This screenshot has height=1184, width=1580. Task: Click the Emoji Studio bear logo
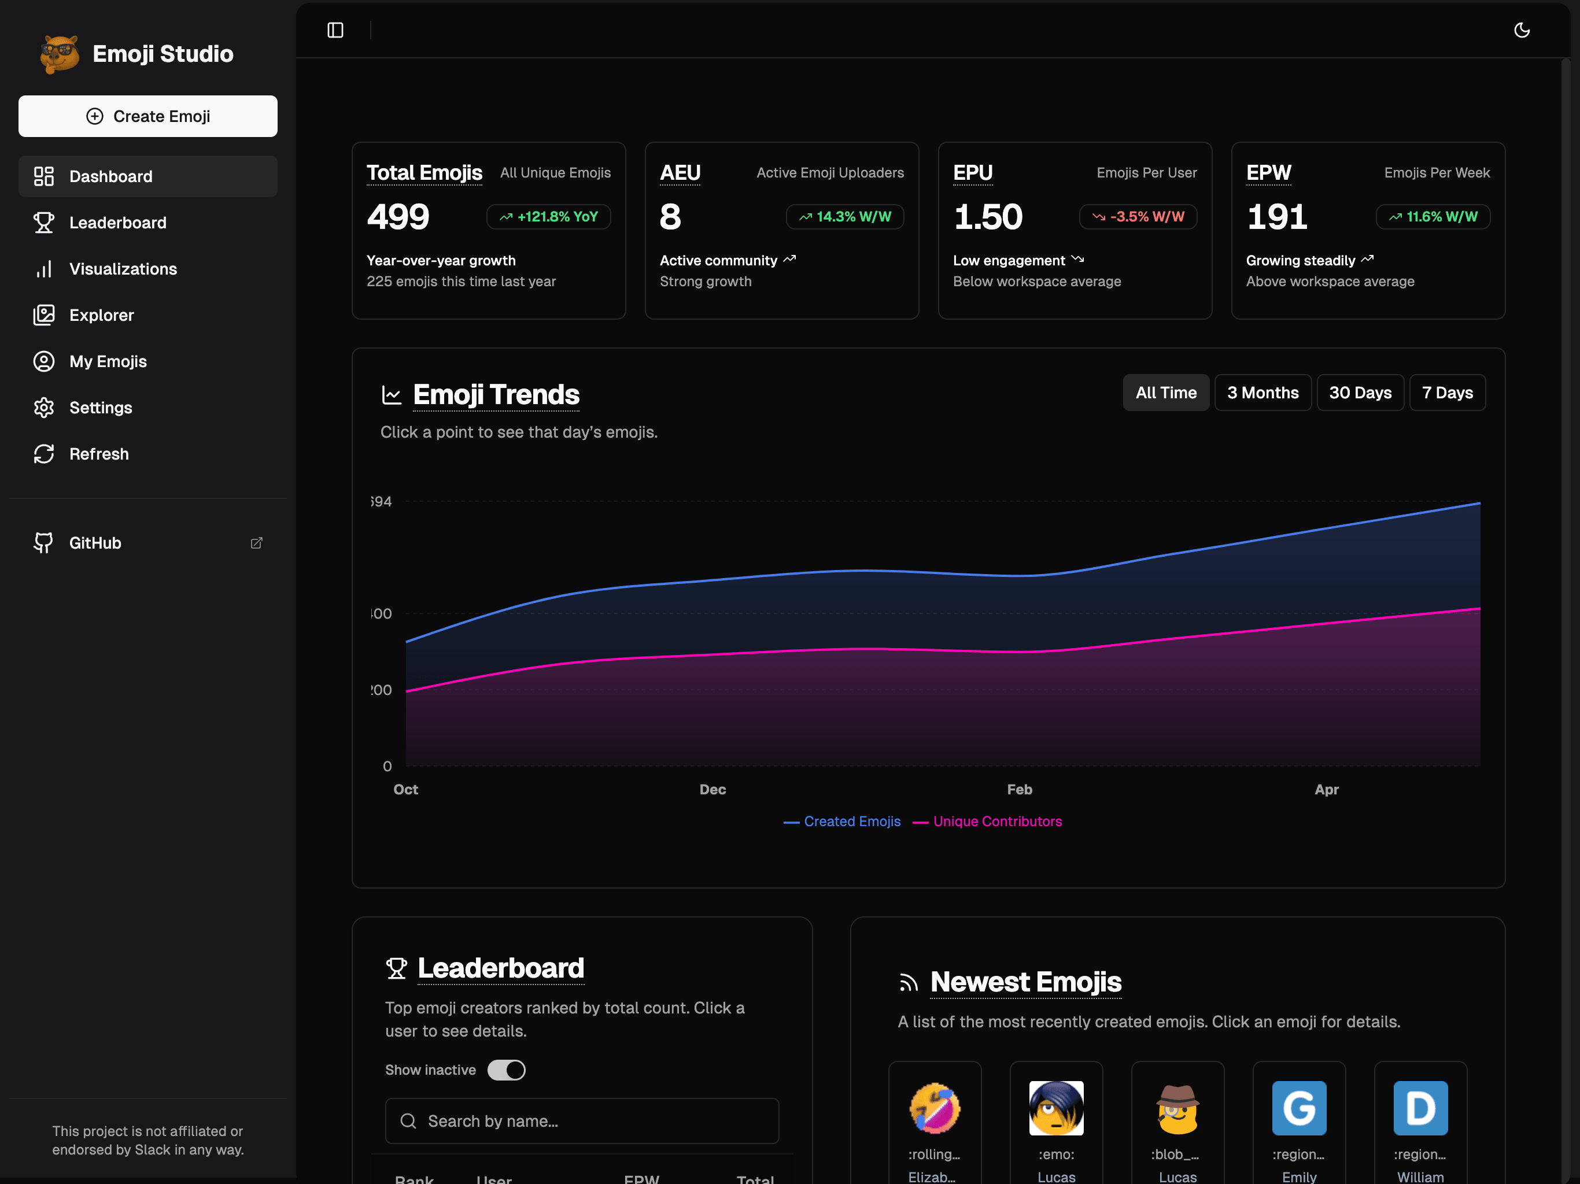[60, 54]
